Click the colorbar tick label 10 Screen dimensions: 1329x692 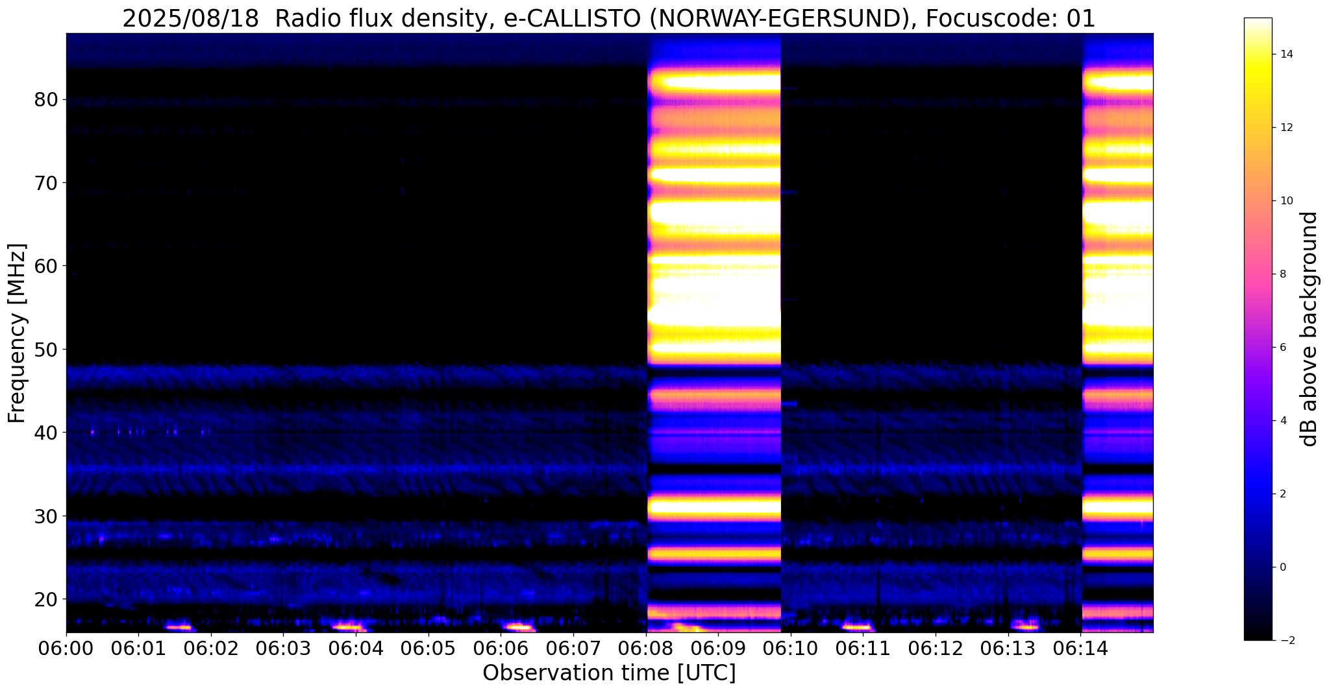1286,201
